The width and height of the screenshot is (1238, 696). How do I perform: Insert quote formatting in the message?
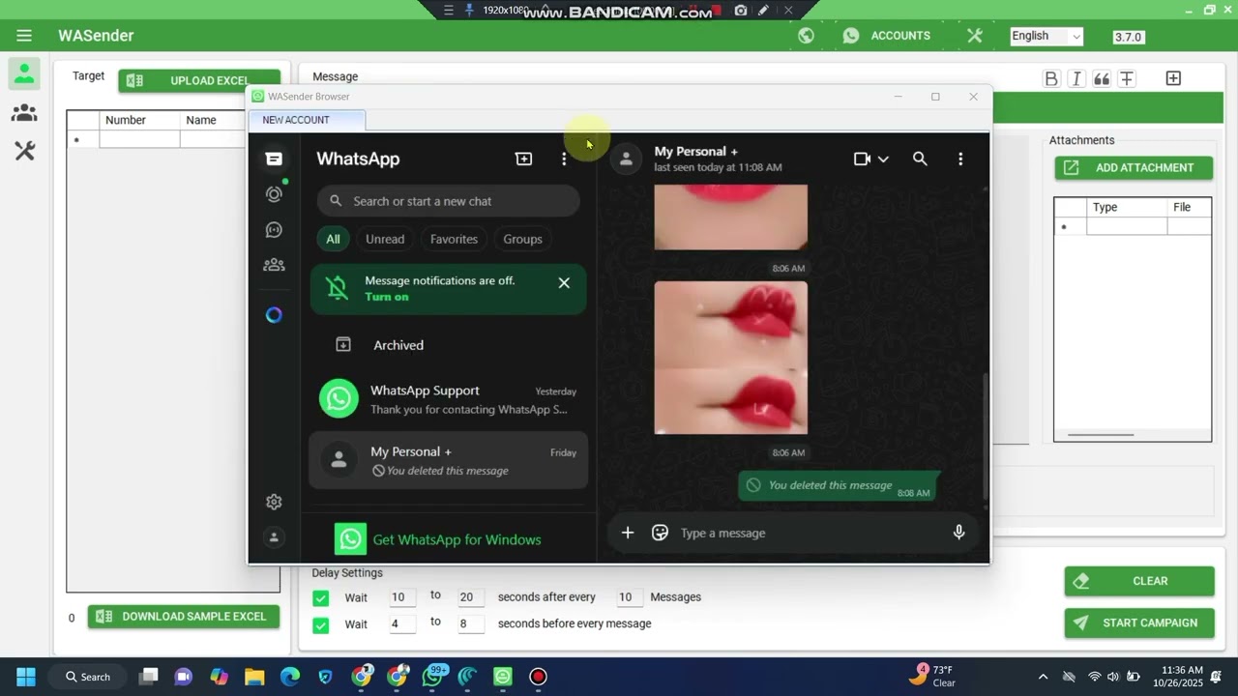[x=1102, y=79]
